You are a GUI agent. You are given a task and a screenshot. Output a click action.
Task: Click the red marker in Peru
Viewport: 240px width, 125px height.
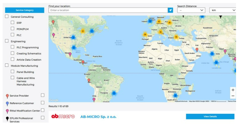(89, 80)
